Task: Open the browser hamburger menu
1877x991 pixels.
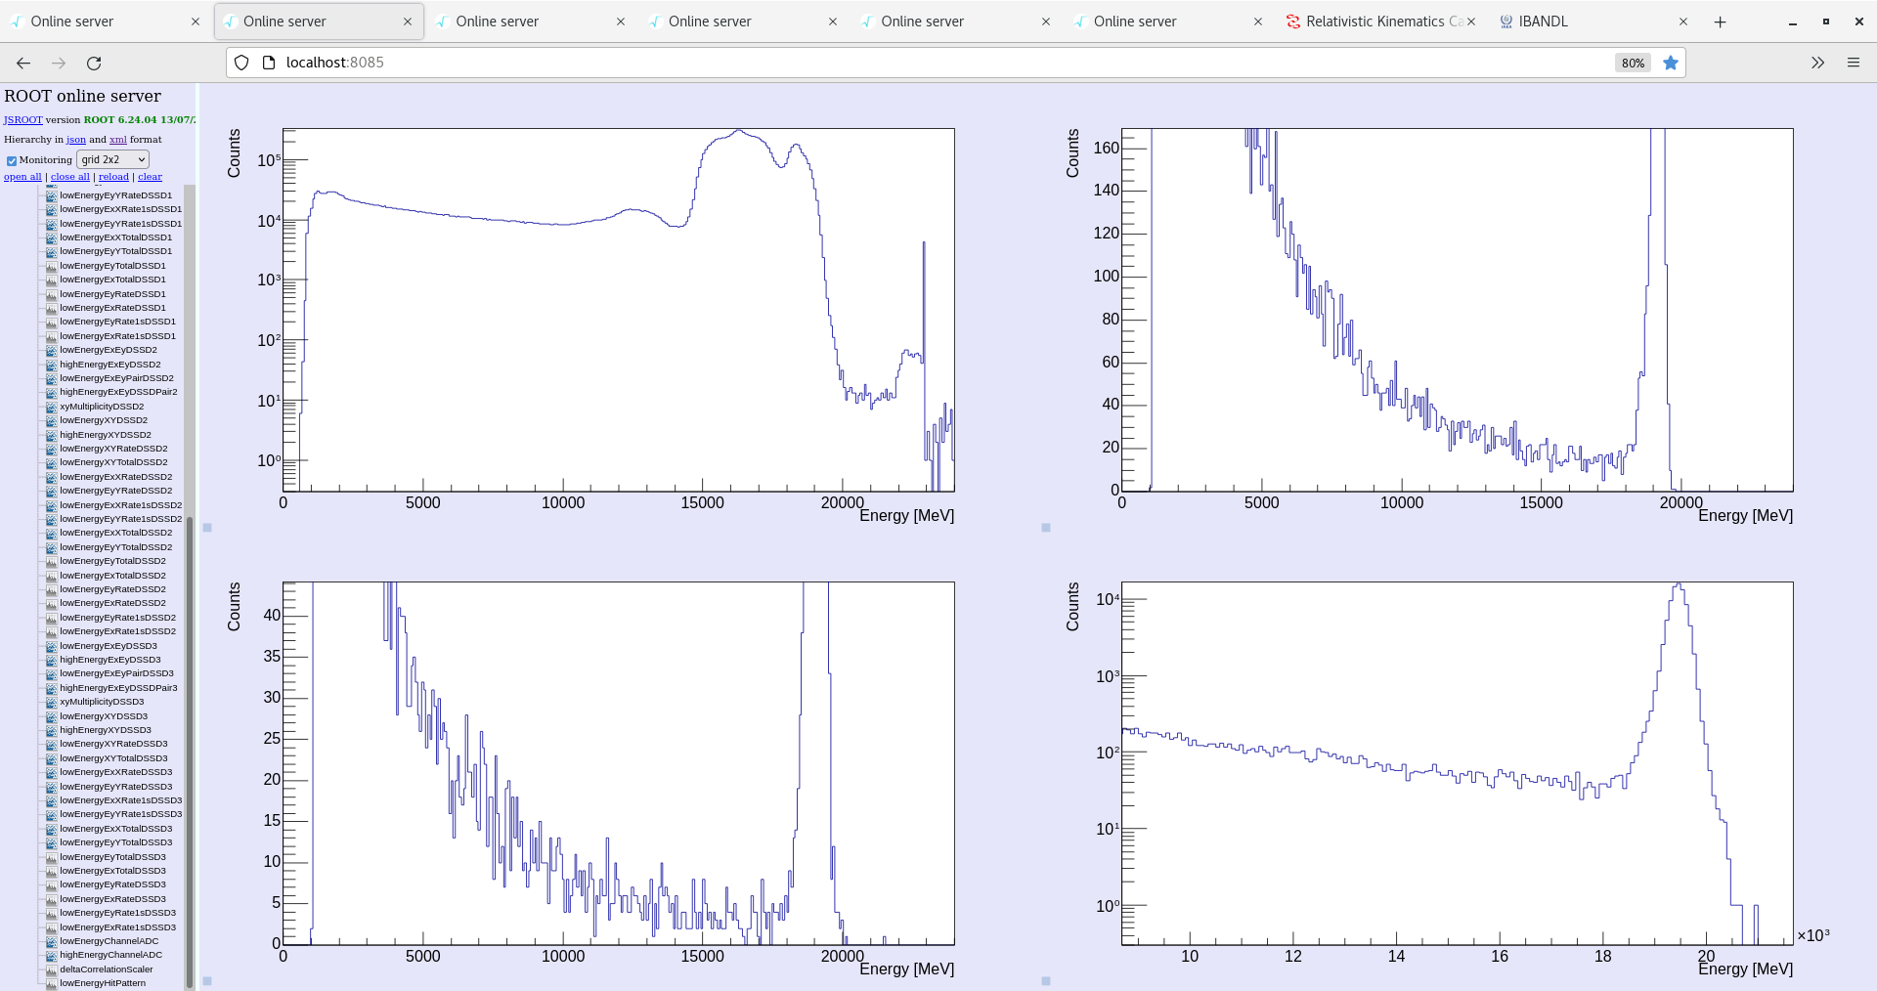Action: [x=1853, y=63]
